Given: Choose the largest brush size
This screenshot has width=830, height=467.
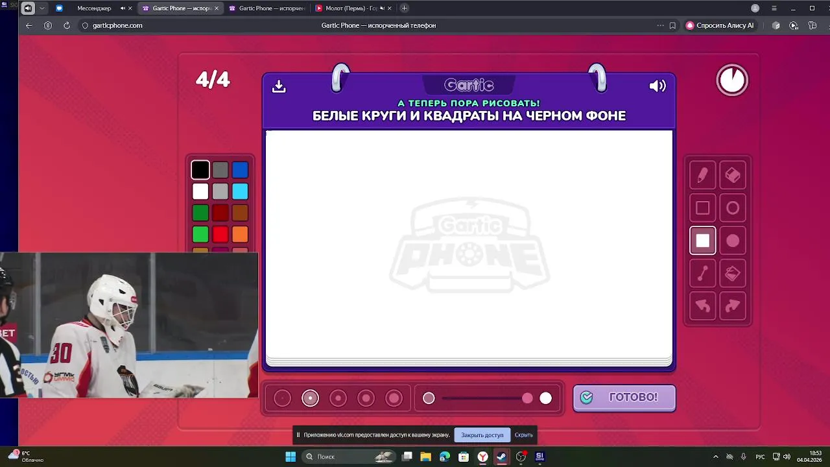Looking at the screenshot, I should (394, 398).
